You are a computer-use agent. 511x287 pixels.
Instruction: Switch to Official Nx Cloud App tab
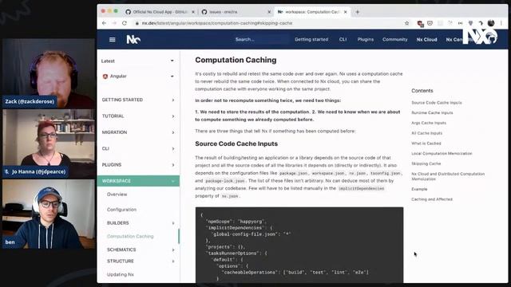[x=160, y=12]
